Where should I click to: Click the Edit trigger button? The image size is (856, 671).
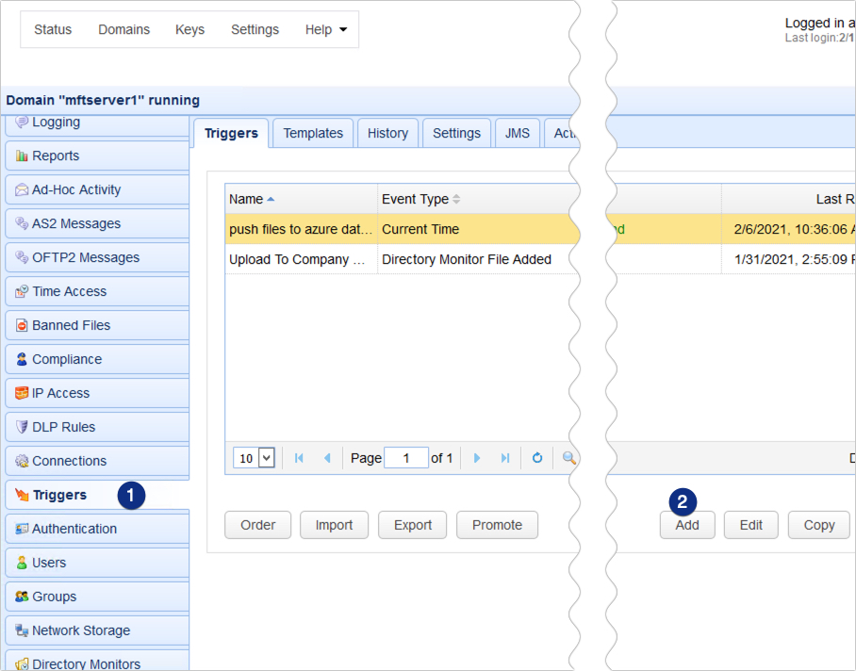(x=751, y=525)
